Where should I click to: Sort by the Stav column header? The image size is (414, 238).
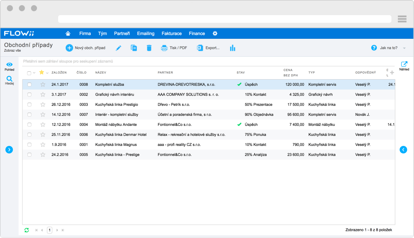tap(240, 73)
